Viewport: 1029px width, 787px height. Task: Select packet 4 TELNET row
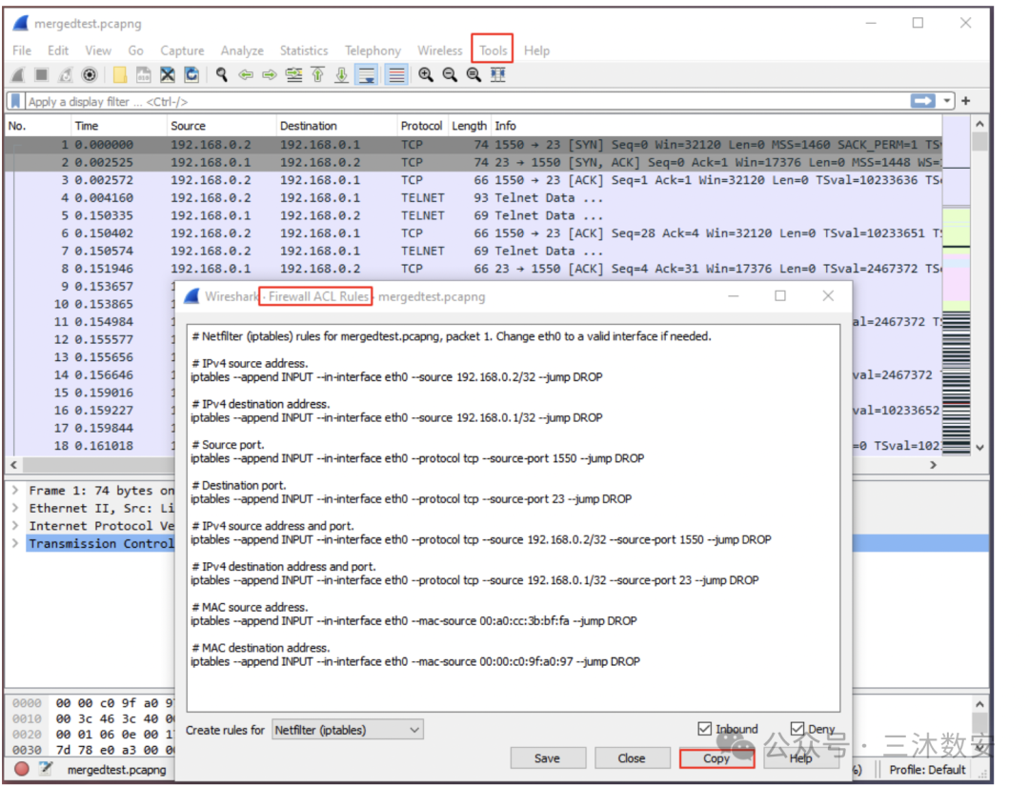(x=474, y=197)
